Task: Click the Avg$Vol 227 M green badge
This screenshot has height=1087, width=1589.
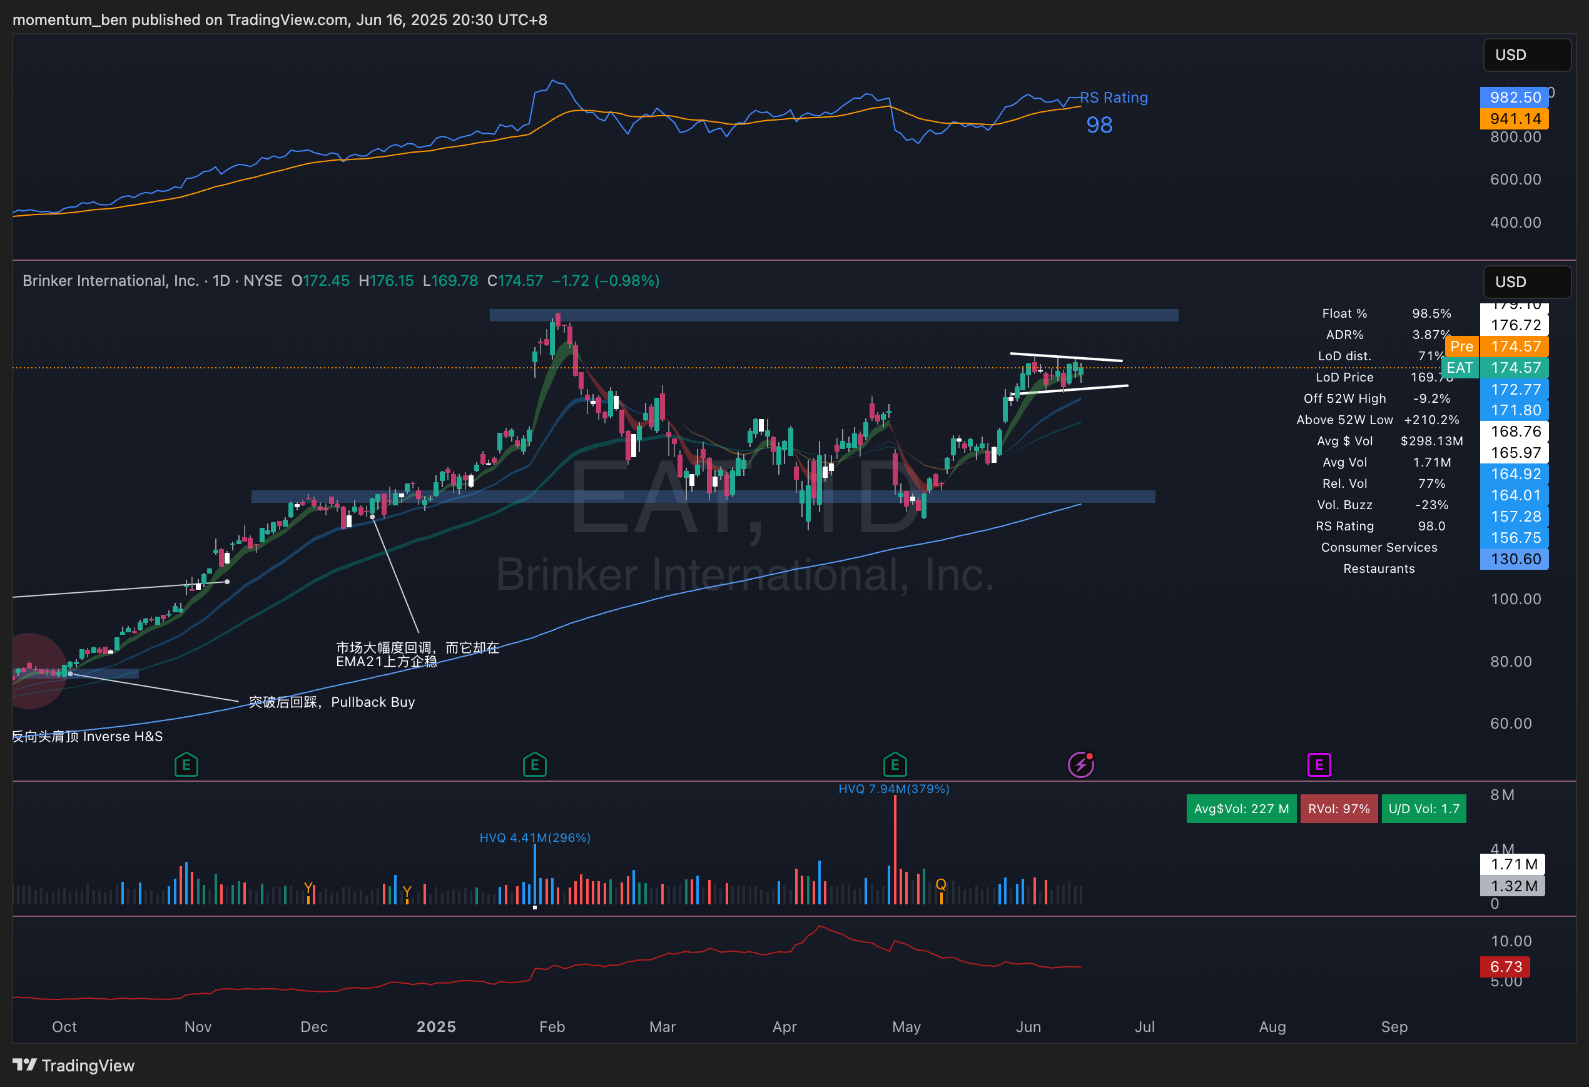Action: coord(1241,809)
